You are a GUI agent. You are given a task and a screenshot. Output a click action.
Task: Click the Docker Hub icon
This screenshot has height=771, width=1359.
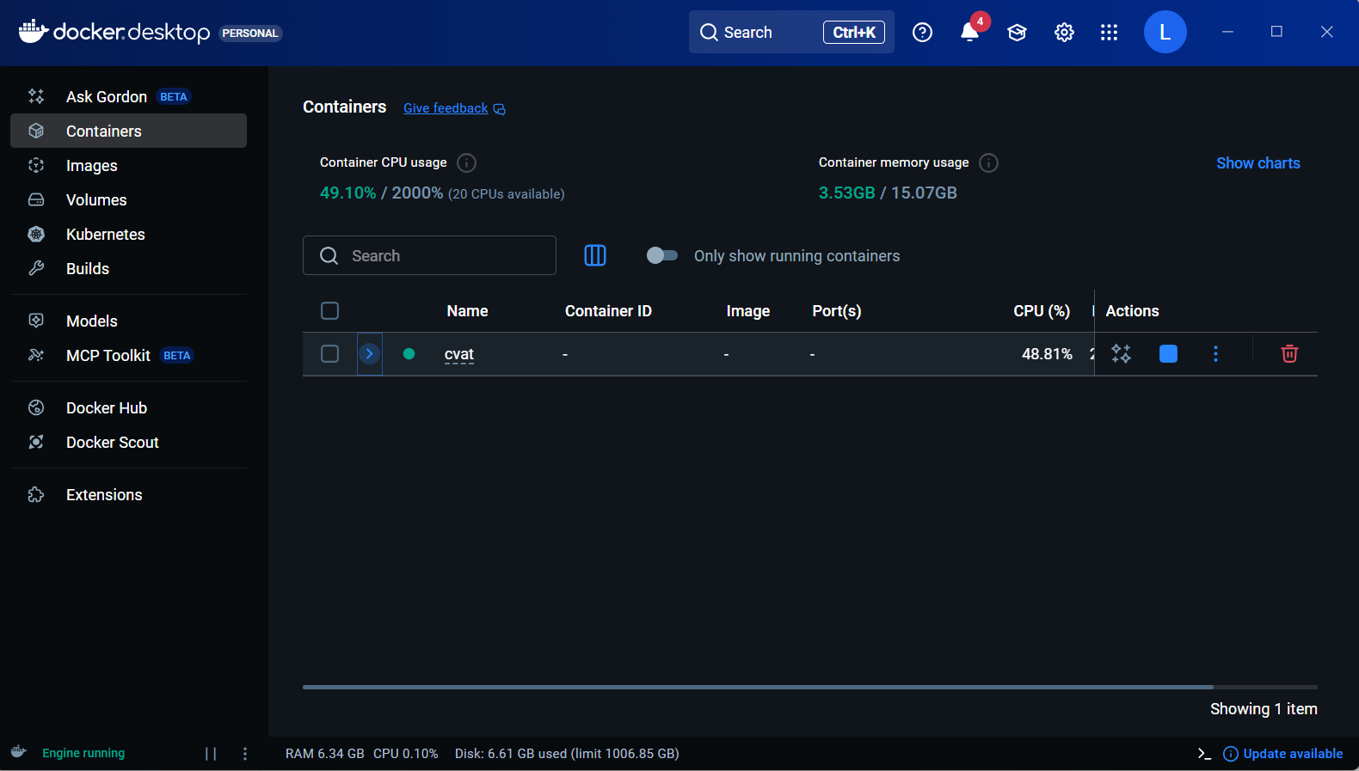pos(36,407)
